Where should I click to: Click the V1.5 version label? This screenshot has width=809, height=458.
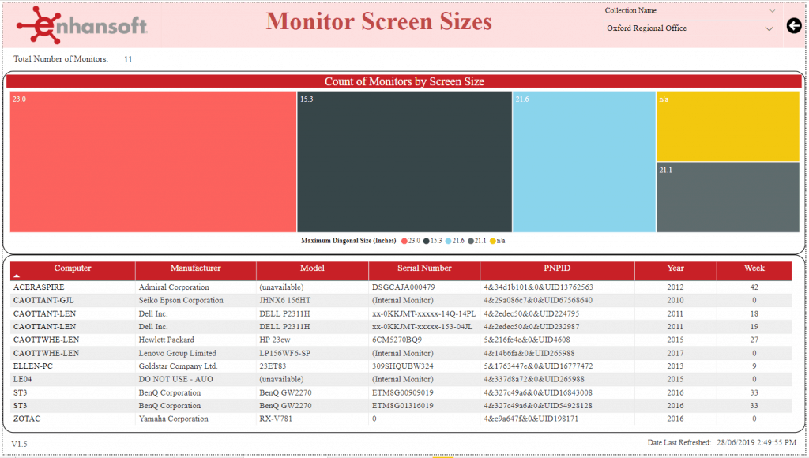19,444
